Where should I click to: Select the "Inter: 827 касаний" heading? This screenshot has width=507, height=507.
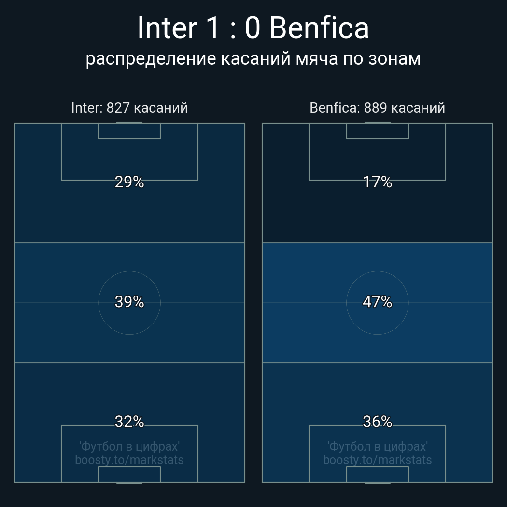129,108
